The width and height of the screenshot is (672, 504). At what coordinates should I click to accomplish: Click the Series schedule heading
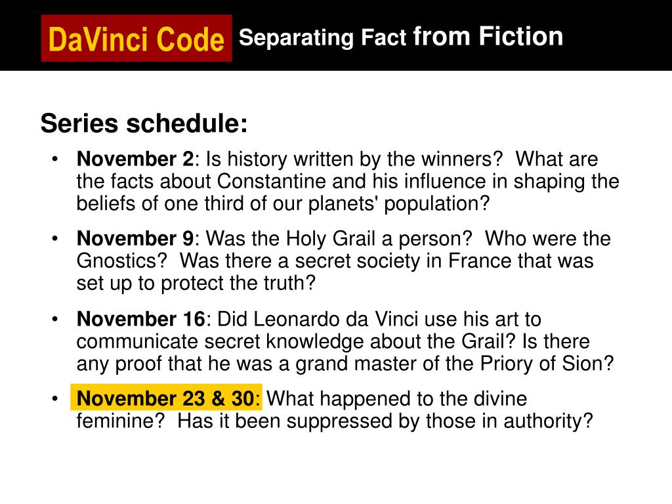tap(144, 123)
